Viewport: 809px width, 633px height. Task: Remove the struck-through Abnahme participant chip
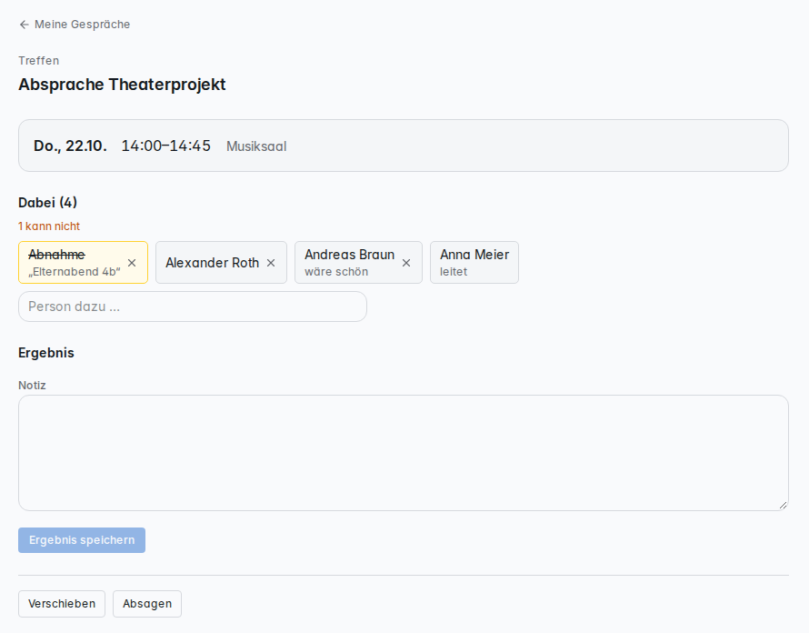tap(132, 263)
